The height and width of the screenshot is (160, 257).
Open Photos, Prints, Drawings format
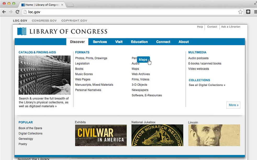click(91, 58)
